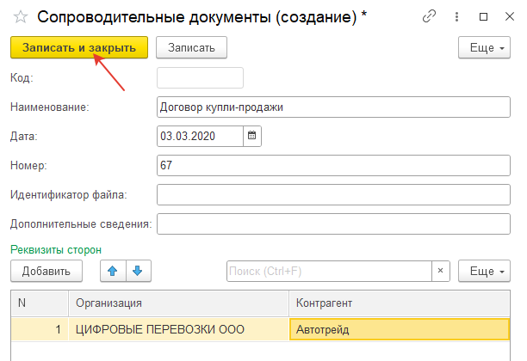Viewport: 527px width, 361px height.
Task: Add the form to favorites with the star icon
Action: [21, 17]
